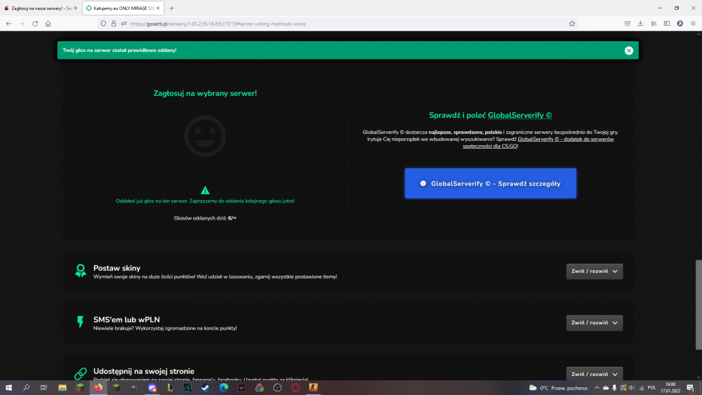Open File Explorer from the taskbar
The height and width of the screenshot is (395, 702).
(x=62, y=388)
